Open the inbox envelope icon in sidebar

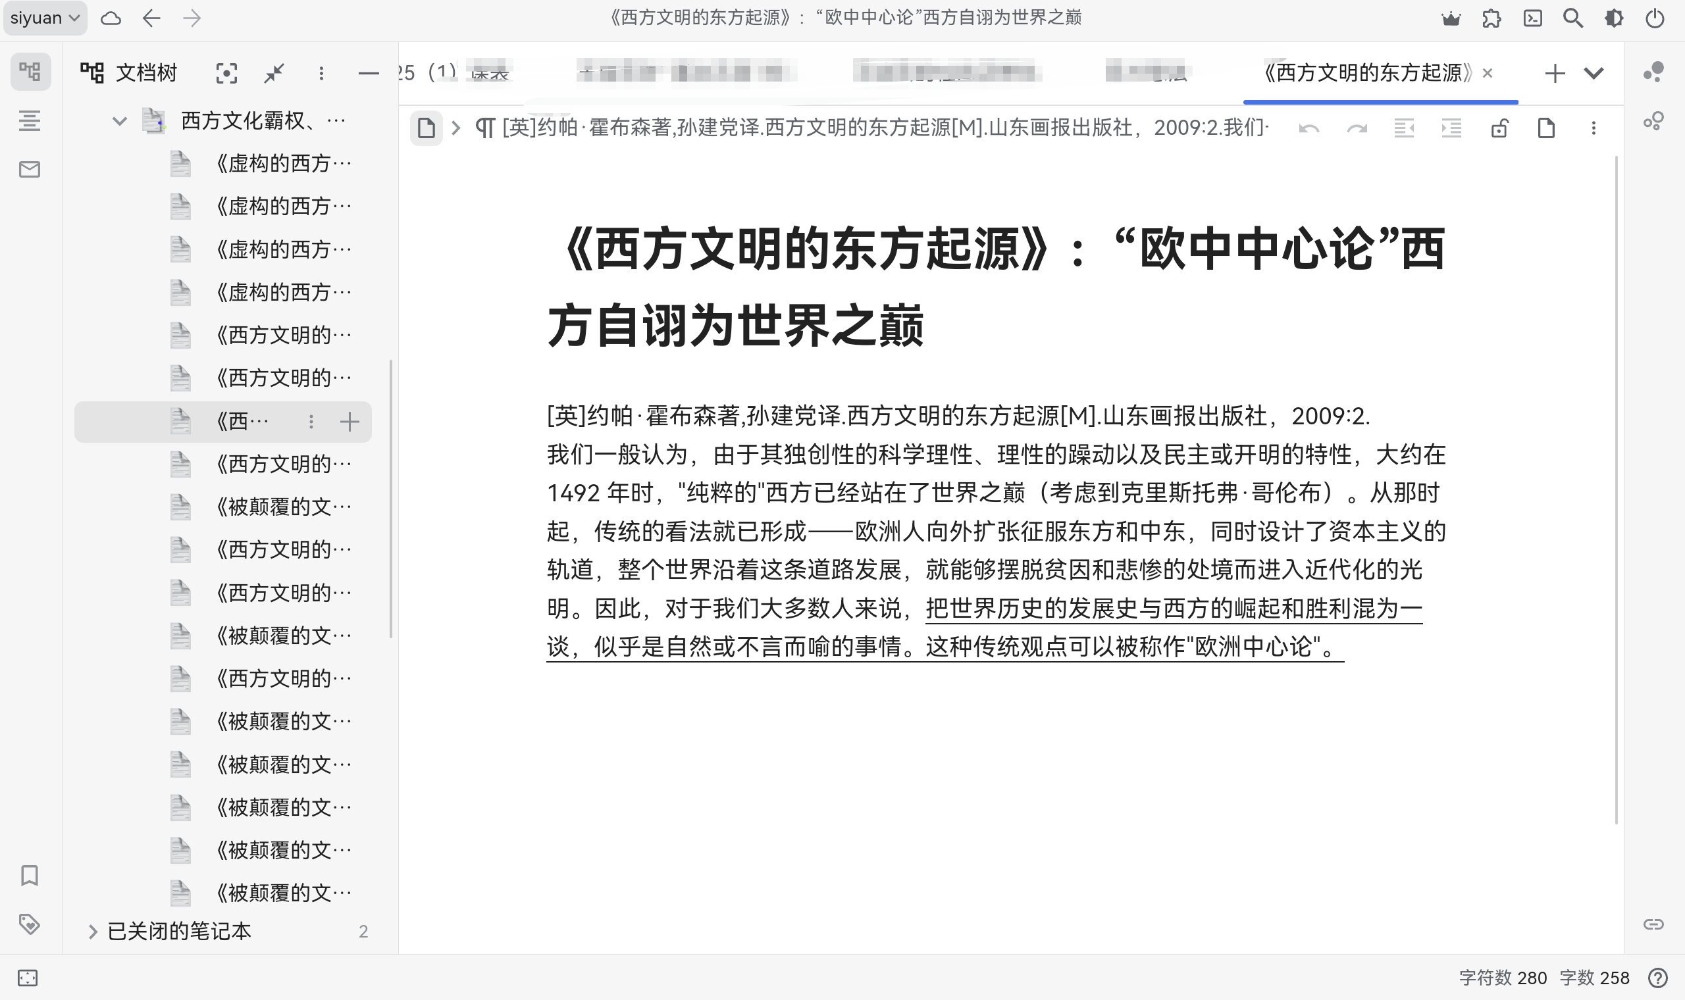(x=30, y=170)
